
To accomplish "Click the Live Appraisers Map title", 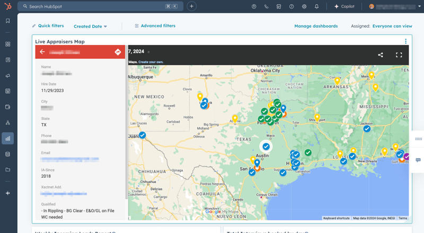I will (60, 41).
